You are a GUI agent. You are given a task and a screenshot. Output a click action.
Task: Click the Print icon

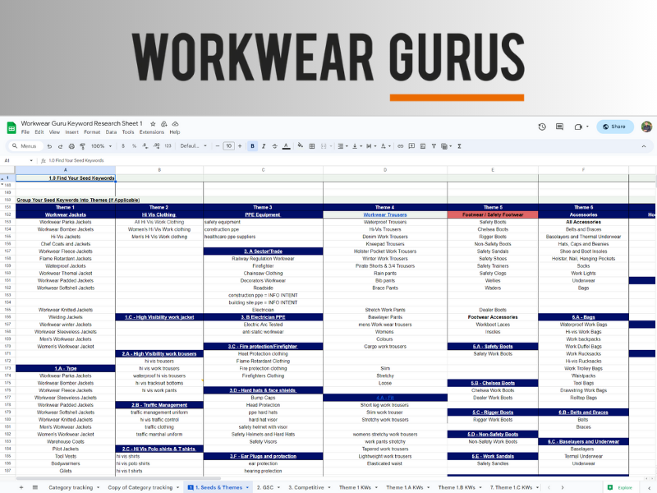71,145
